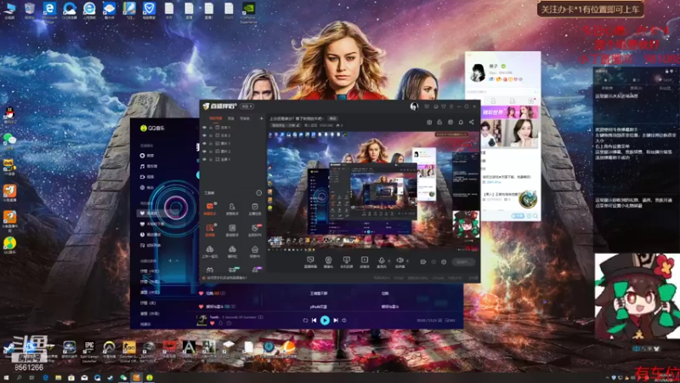Open the orange edit tool in second toolbox row

point(210,230)
